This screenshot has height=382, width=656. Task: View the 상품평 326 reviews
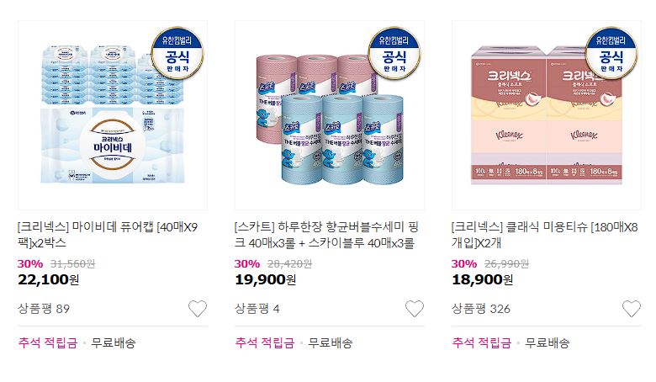(x=481, y=309)
